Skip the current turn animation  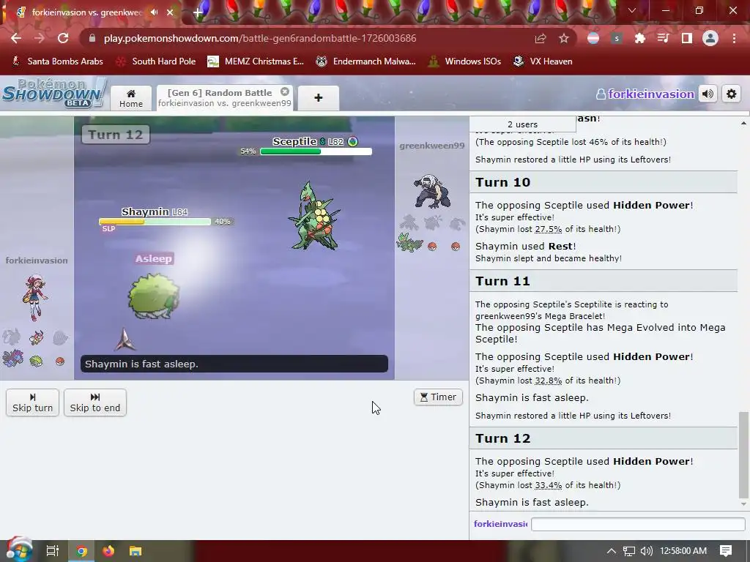point(32,402)
